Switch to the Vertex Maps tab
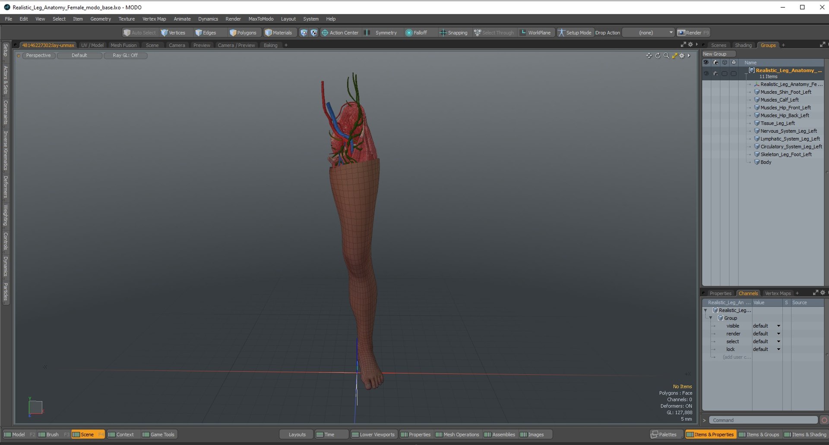This screenshot has width=829, height=445. click(778, 293)
